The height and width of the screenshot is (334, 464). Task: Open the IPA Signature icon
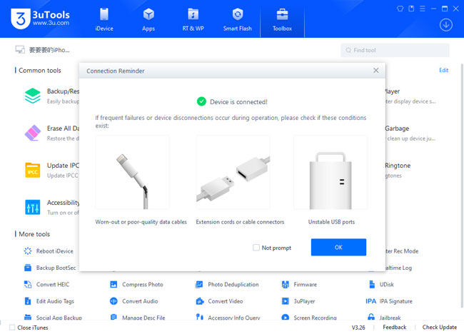pos(370,301)
